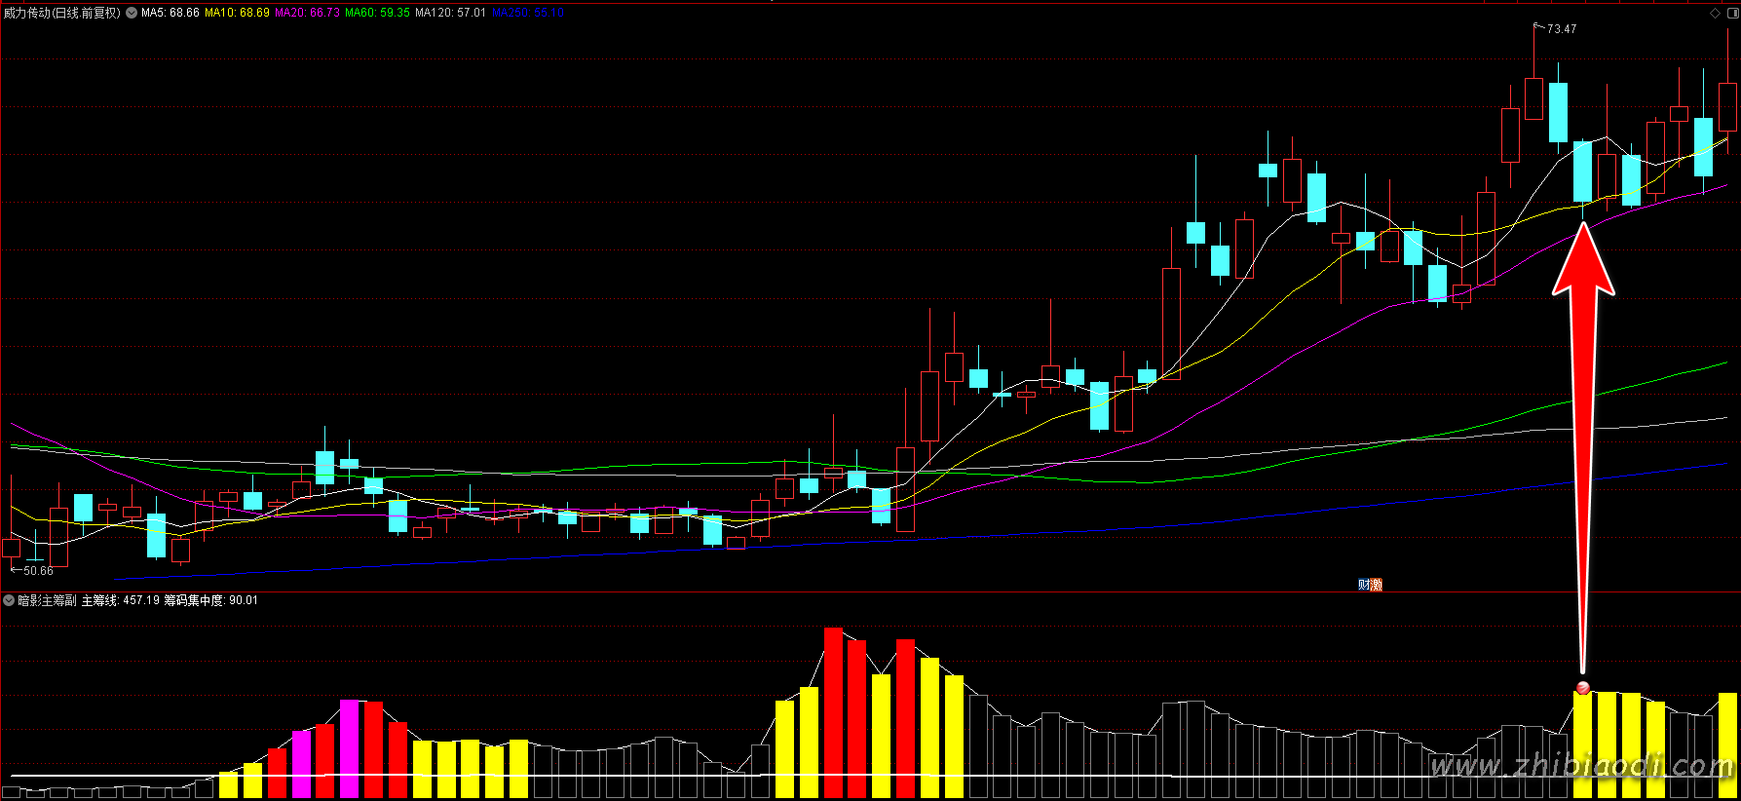The image size is (1741, 801).
Task: Click the 主筹线: 457.19 readout
Action: tap(120, 600)
